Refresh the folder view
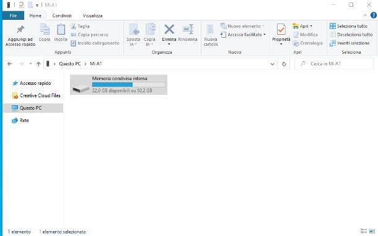378x236 pixels. (284, 64)
